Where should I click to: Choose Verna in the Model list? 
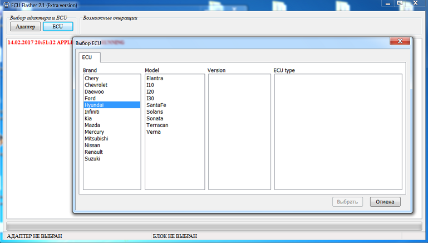click(x=175, y=132)
